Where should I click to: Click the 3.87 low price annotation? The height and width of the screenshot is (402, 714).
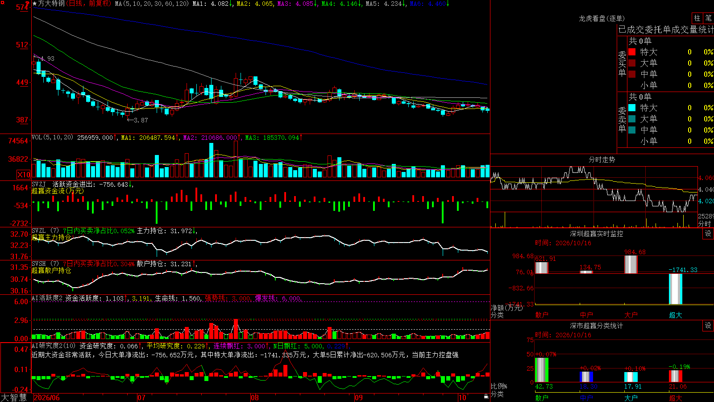point(137,120)
